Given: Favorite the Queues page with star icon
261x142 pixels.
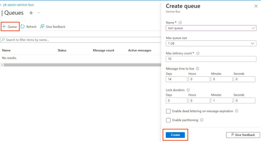Looking at the screenshot, I should [x=31, y=13].
